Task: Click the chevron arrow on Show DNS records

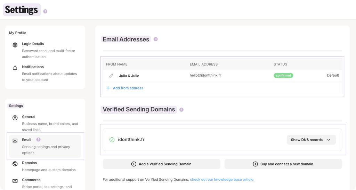Action: pos(329,140)
